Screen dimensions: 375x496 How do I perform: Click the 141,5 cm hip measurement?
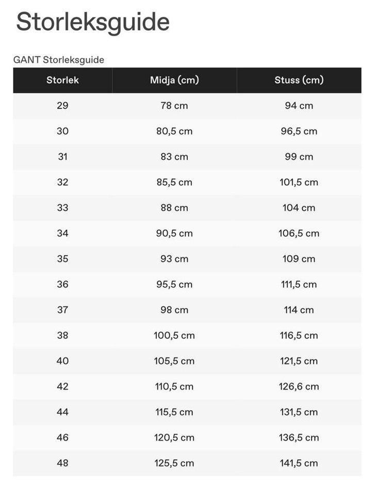pyautogui.click(x=299, y=463)
